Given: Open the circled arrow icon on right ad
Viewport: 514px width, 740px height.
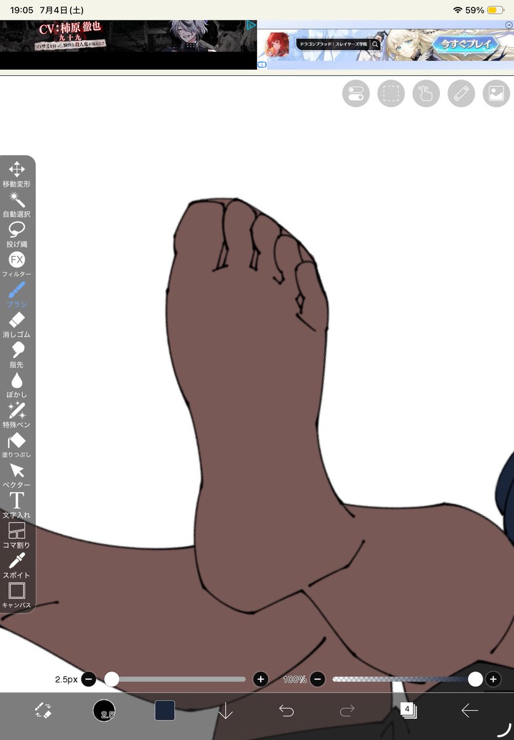Looking at the screenshot, I should click(508, 25).
